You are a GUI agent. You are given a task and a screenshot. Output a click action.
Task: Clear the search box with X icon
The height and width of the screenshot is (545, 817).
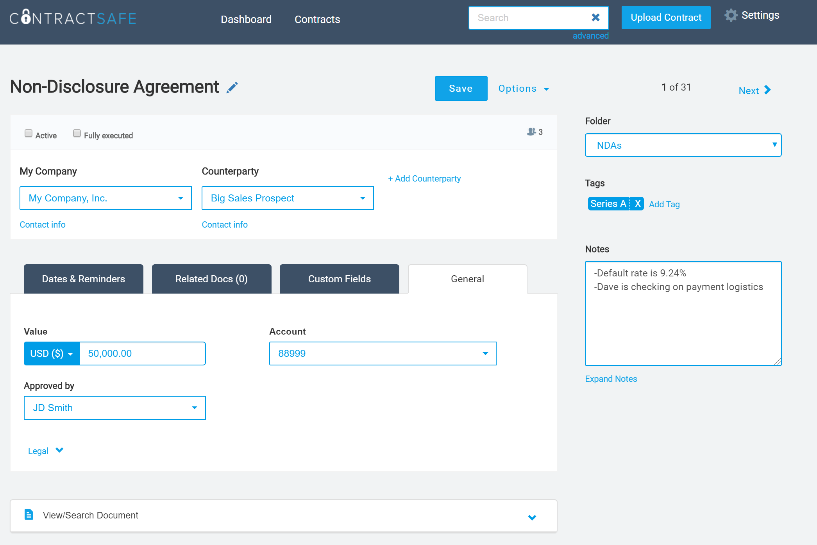[x=595, y=18]
